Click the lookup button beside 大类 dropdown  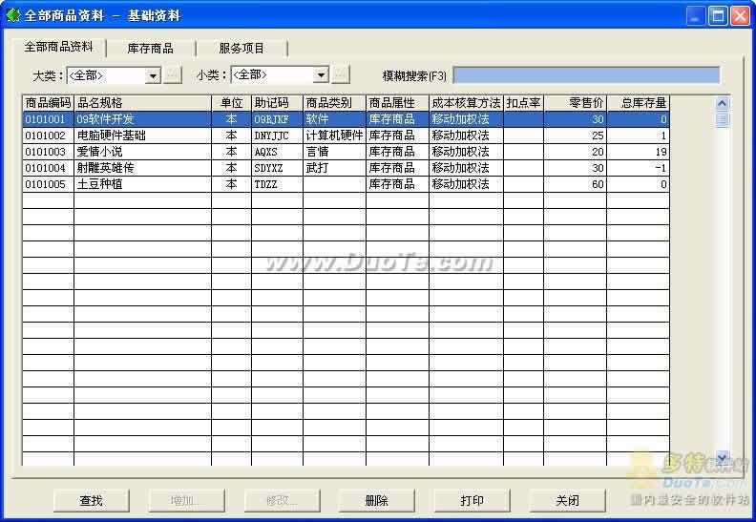tap(173, 74)
